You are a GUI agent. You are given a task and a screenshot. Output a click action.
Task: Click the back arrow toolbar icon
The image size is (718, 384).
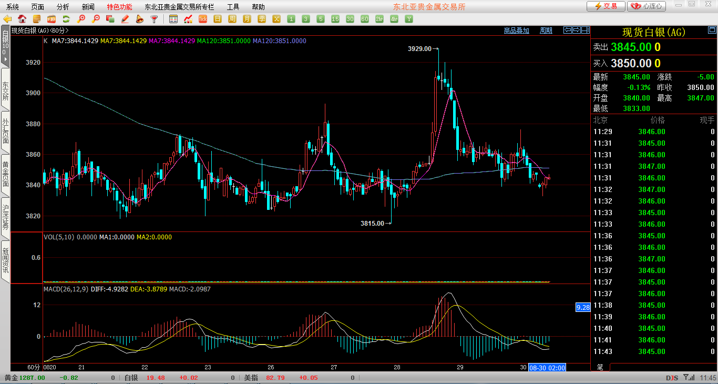(x=7, y=19)
